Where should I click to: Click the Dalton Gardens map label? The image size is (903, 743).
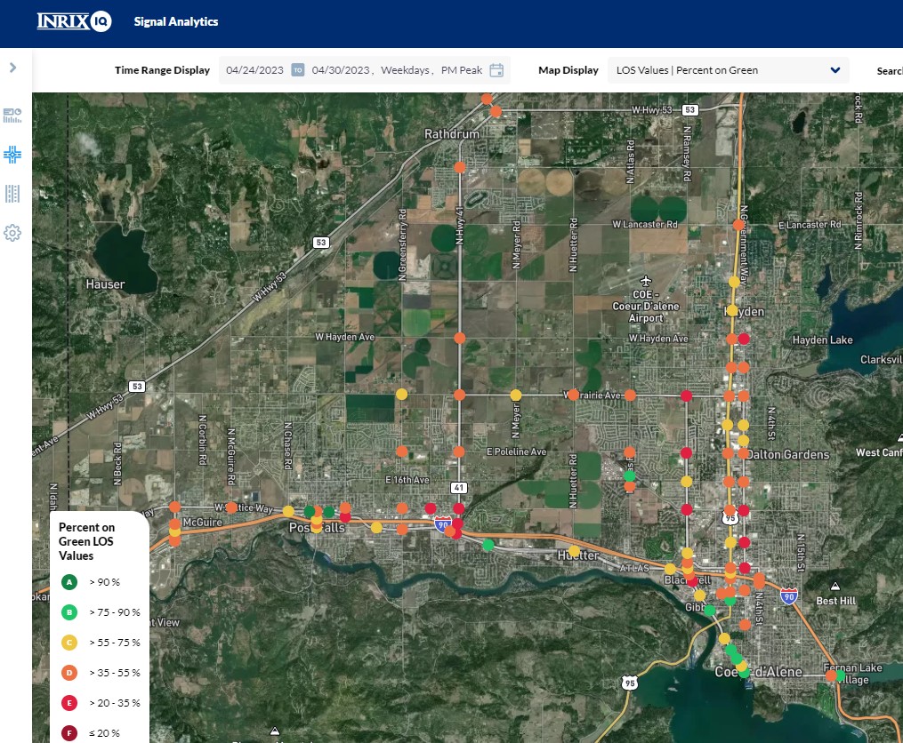(789, 455)
